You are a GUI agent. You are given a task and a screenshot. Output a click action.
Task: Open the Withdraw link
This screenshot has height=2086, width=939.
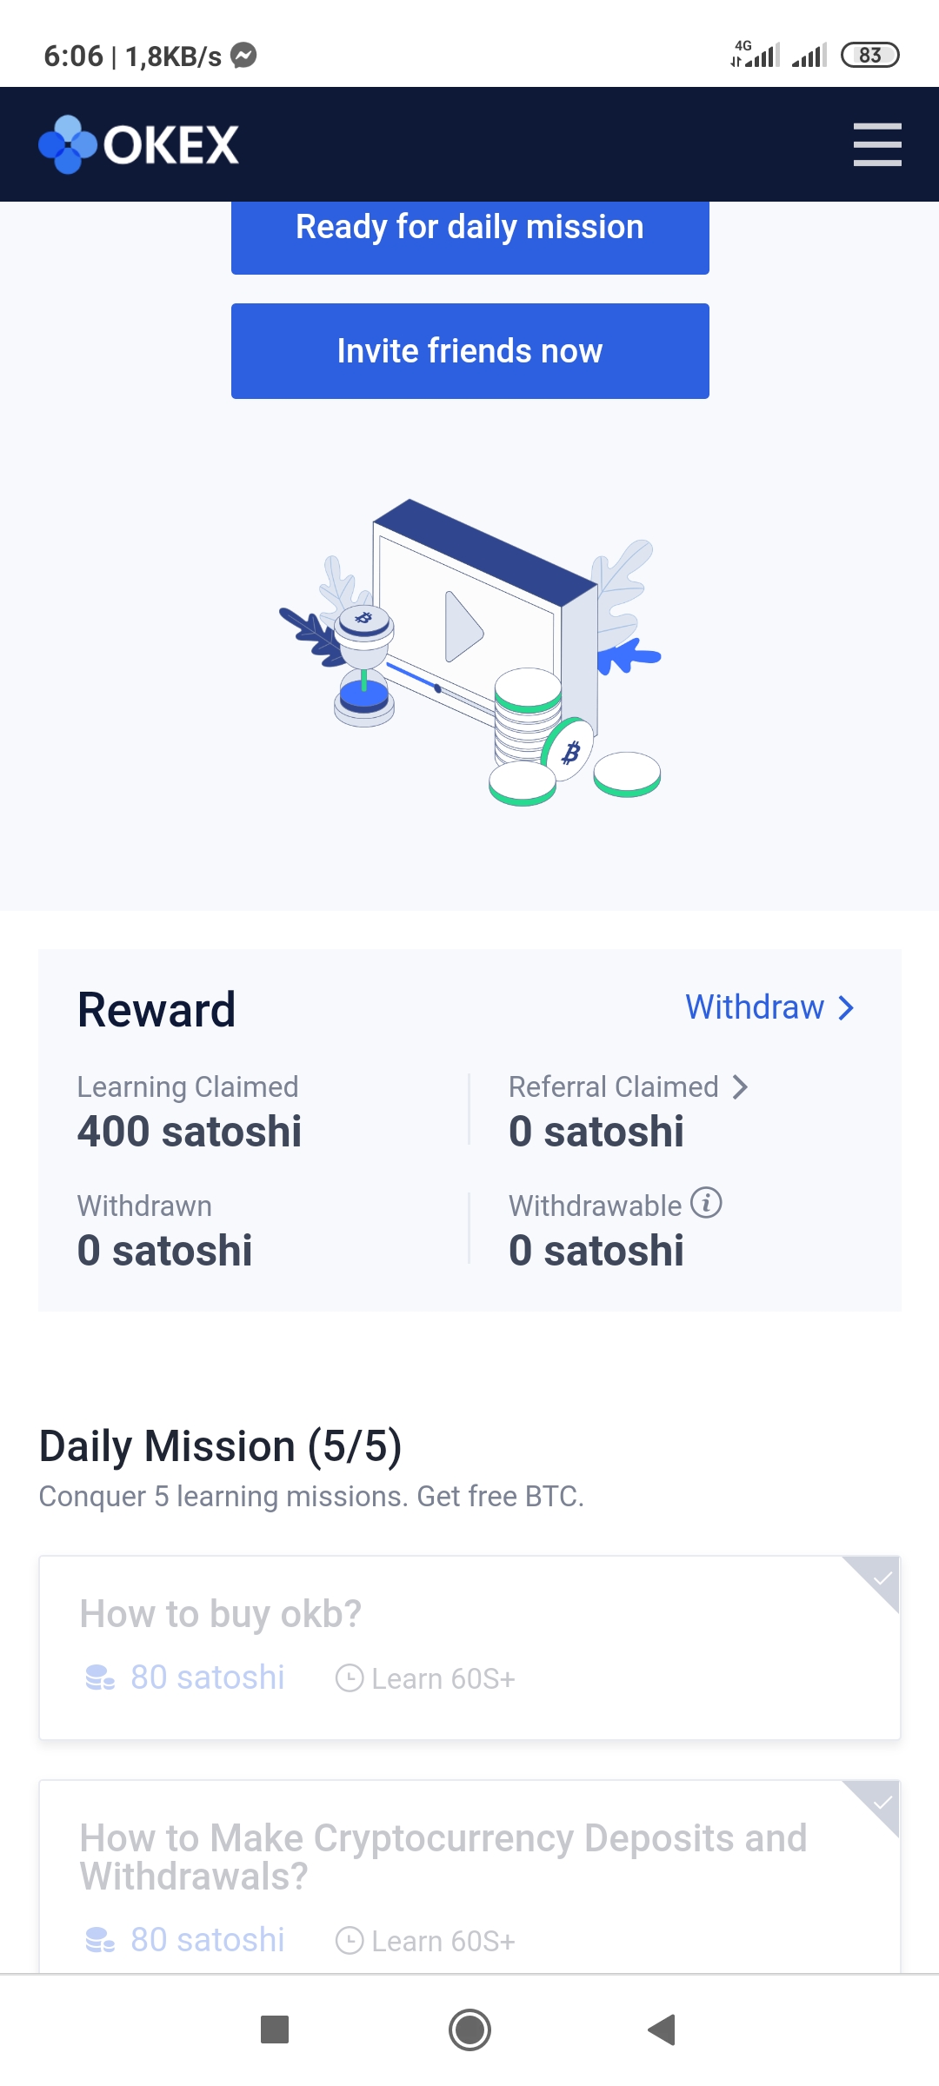(x=754, y=1007)
